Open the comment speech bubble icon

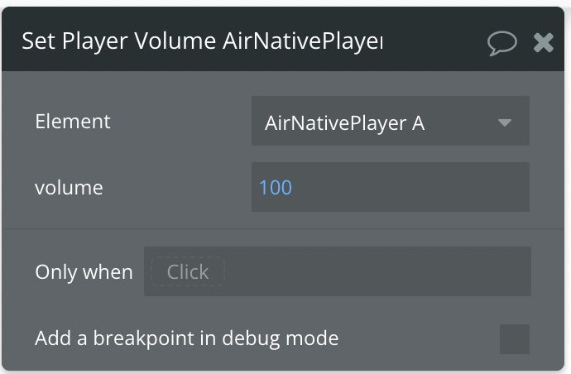click(x=501, y=43)
